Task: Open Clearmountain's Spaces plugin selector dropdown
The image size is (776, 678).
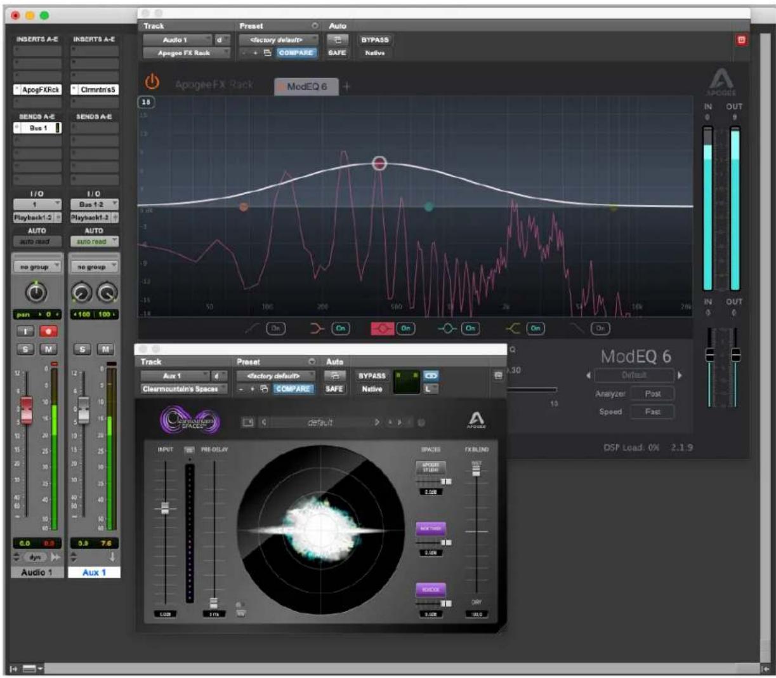Action: pos(183,389)
